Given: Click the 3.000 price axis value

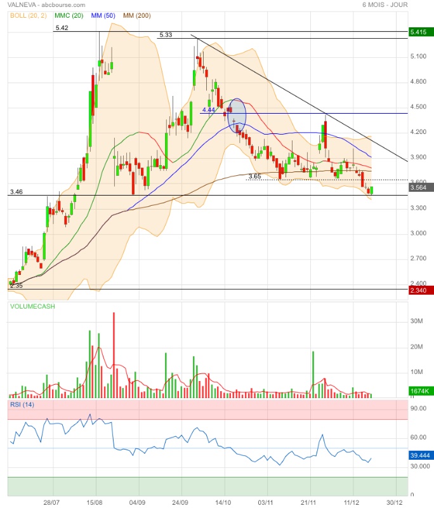Looking at the screenshot, I should point(418,233).
